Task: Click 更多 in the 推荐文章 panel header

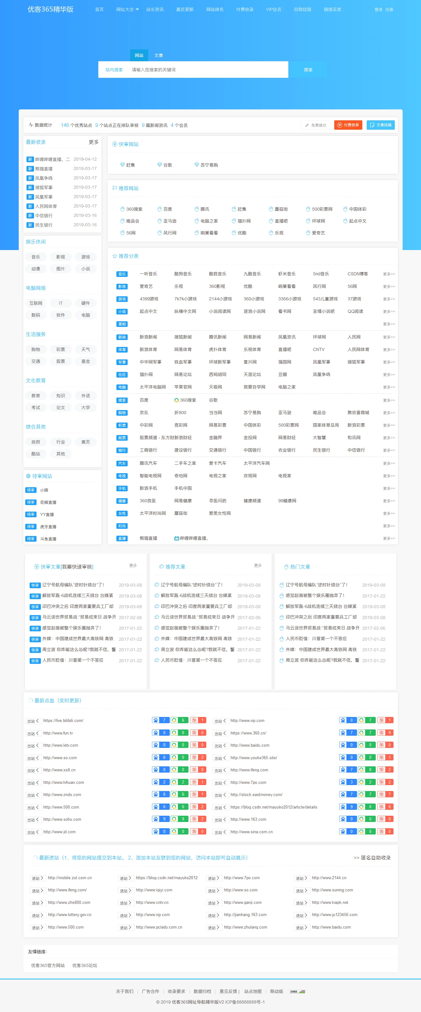Action: coord(258,565)
